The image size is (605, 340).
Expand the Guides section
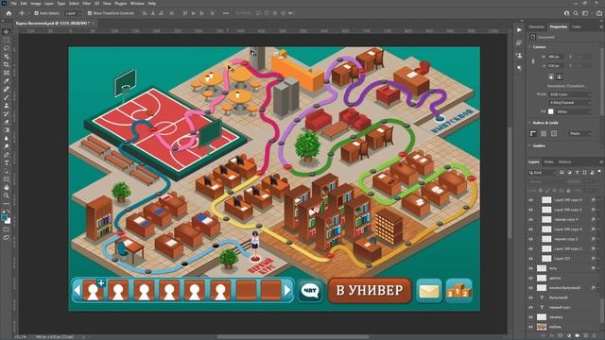(529, 145)
